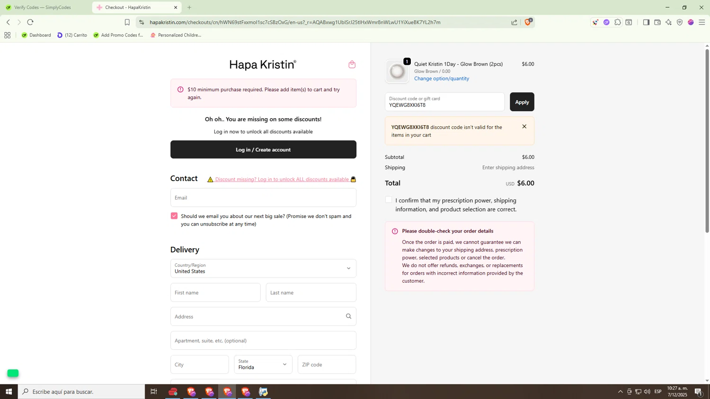Open the shopping bag cart icon
Viewport: 710px width, 399px height.
click(352, 64)
